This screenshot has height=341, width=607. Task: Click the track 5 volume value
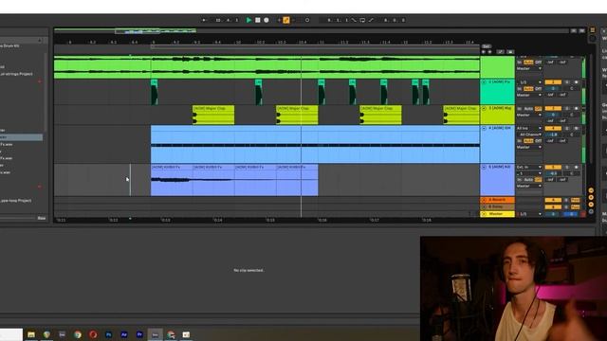point(553,173)
